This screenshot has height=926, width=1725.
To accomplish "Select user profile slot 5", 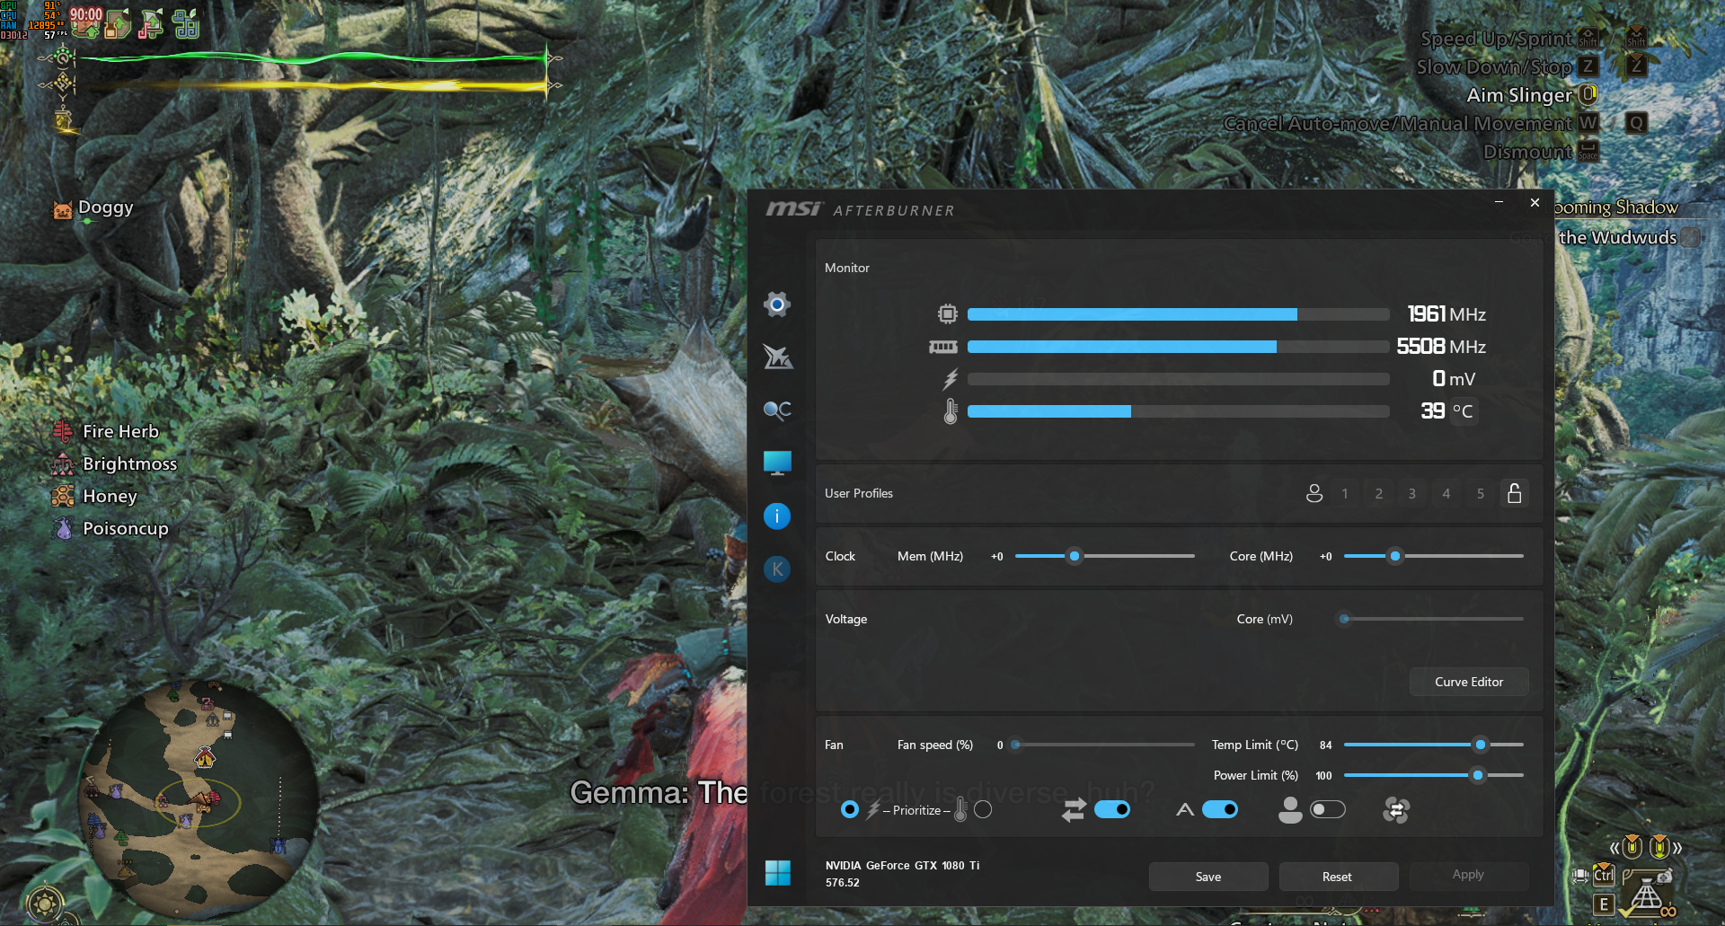I will [1481, 493].
